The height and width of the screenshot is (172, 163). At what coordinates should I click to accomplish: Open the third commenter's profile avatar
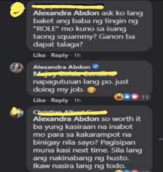16,112
